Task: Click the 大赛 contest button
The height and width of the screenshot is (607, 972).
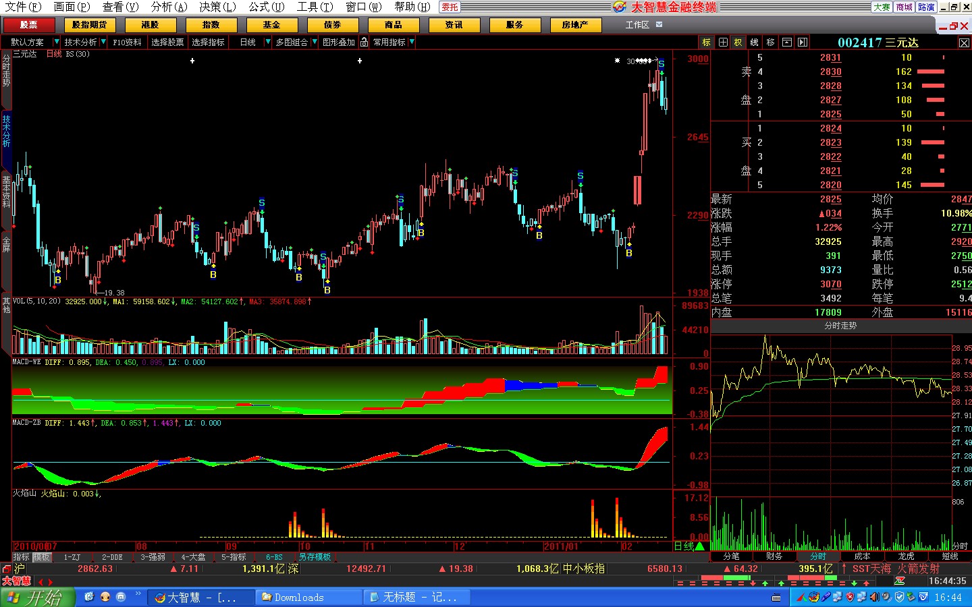Action: (x=882, y=7)
